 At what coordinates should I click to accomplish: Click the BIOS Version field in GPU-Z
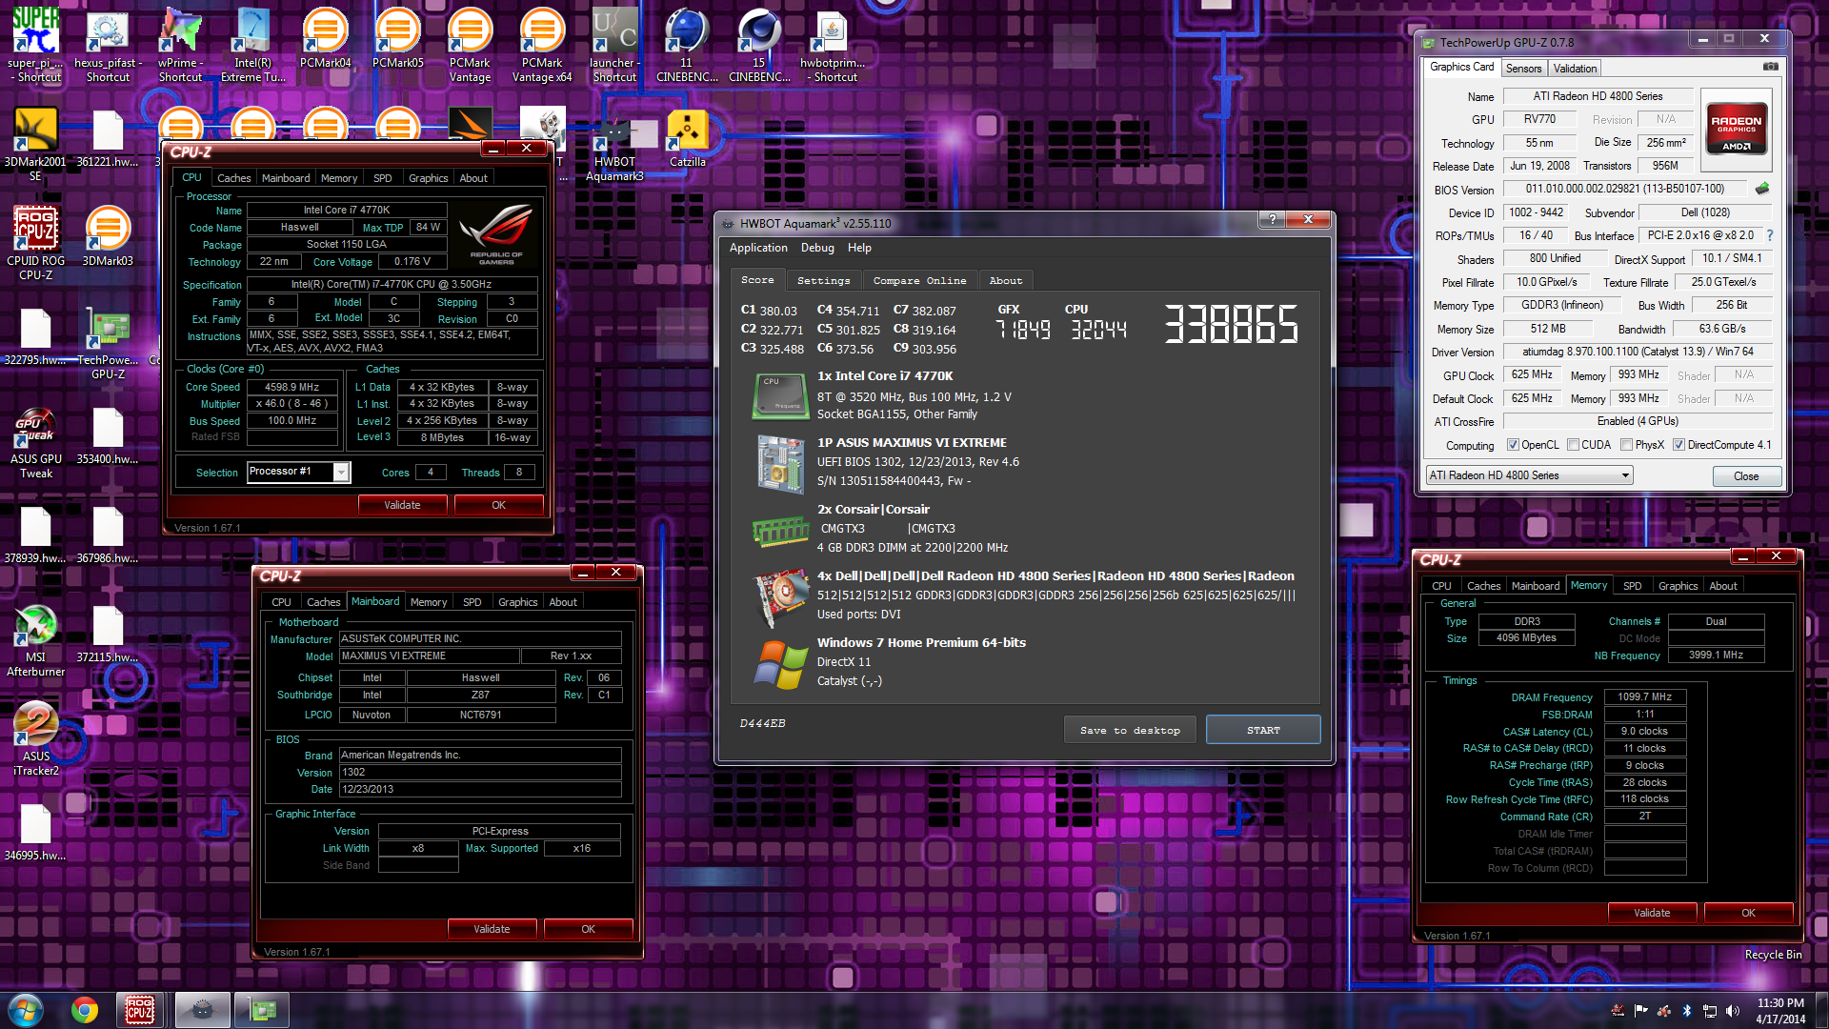(x=1625, y=189)
